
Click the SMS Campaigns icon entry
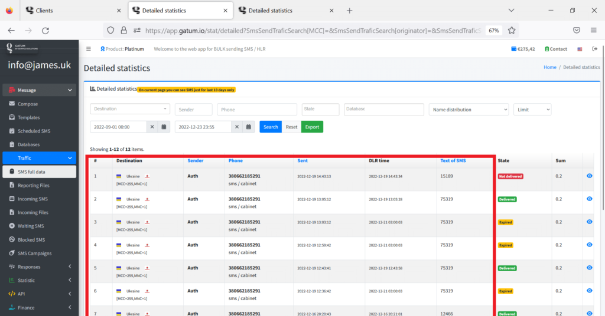pyautogui.click(x=12, y=254)
